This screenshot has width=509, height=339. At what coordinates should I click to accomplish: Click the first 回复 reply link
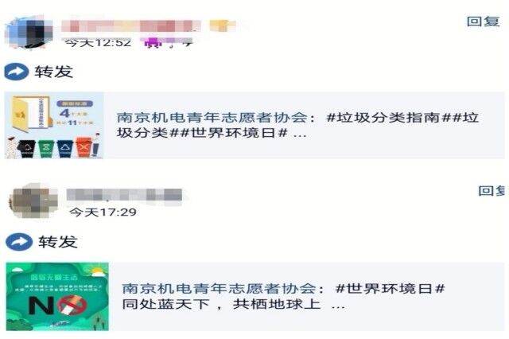(483, 21)
